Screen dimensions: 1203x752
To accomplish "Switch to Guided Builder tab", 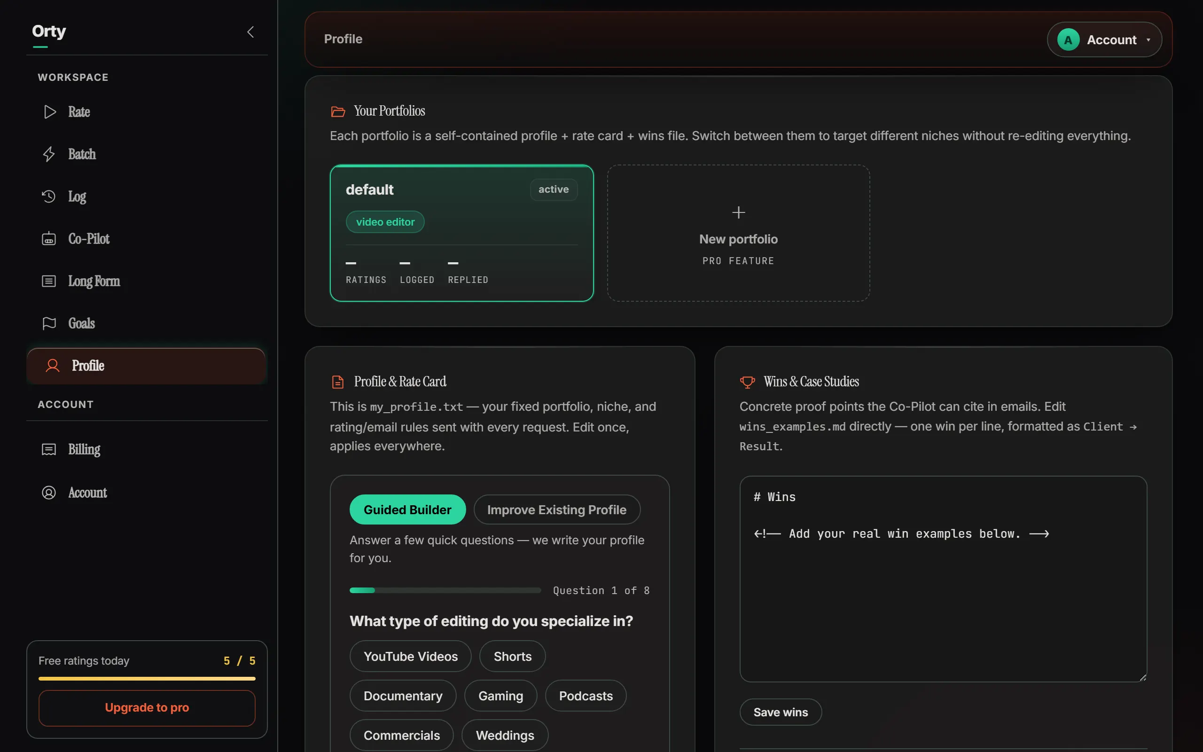I will [407, 509].
